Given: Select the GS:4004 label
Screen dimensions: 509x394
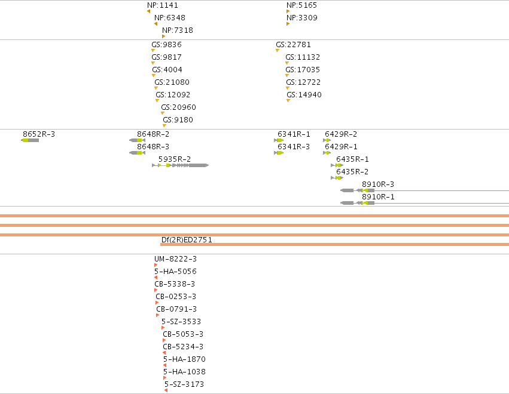Looking at the screenshot, I should point(167,70).
